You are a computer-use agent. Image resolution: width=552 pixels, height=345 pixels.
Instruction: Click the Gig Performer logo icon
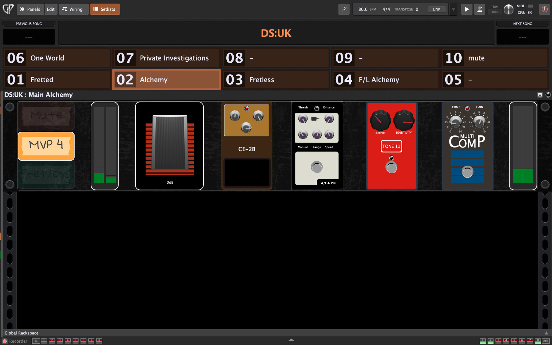(8, 9)
